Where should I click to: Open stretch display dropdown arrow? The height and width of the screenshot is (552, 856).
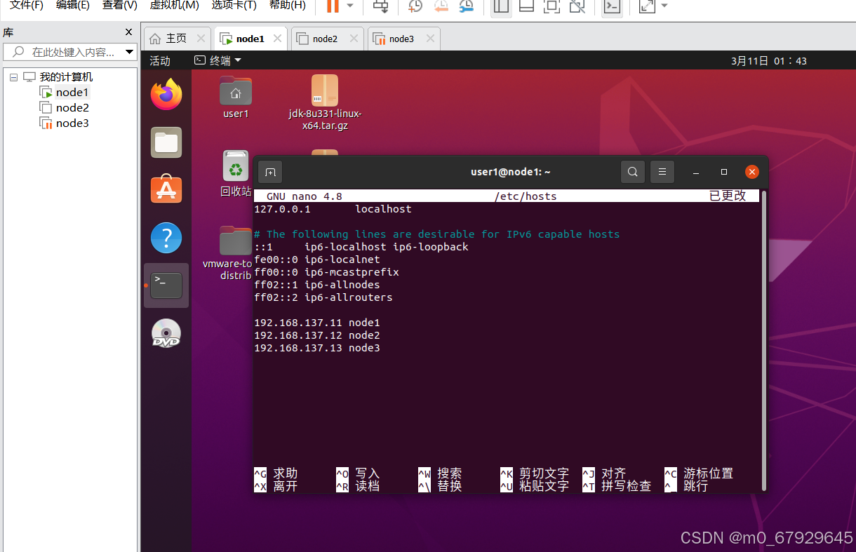click(664, 6)
